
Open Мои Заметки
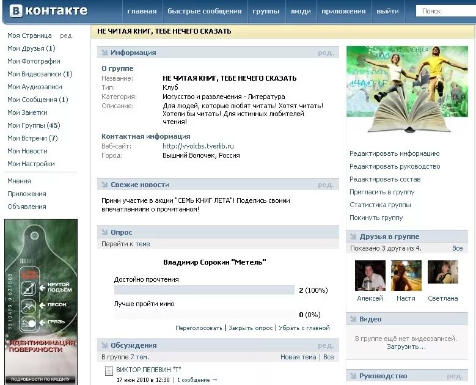(27, 112)
